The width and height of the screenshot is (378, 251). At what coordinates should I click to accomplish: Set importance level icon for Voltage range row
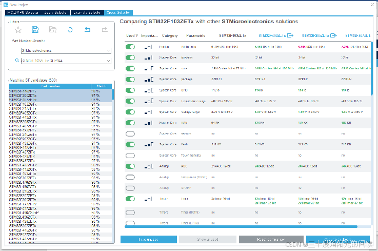coord(148,112)
